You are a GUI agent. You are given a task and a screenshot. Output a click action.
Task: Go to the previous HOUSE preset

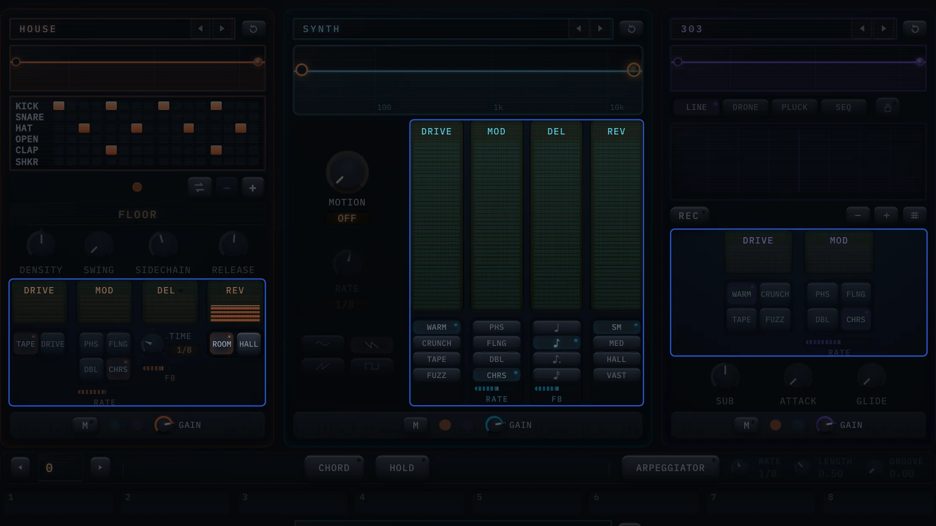(x=201, y=29)
